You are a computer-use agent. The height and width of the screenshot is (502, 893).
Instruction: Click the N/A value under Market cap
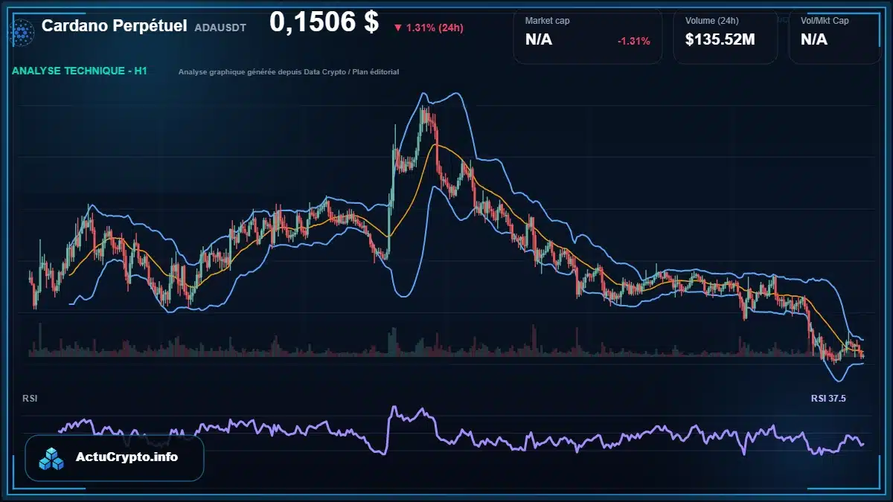pyautogui.click(x=539, y=39)
